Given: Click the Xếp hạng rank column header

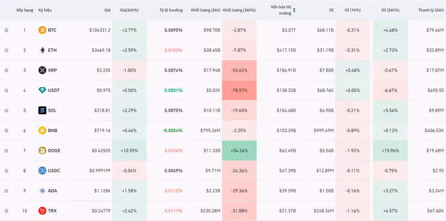Looking at the screenshot, I should click(24, 10).
